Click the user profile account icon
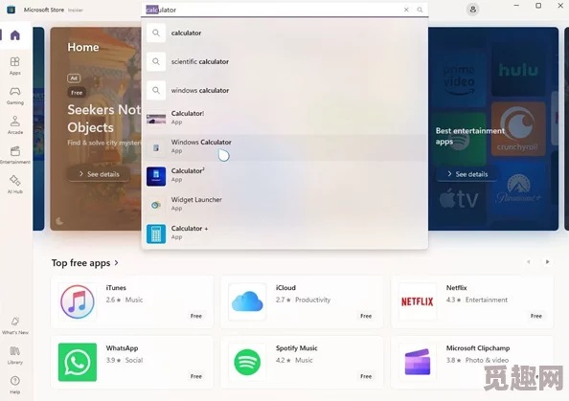Viewport: 569px width, 401px height. click(472, 10)
